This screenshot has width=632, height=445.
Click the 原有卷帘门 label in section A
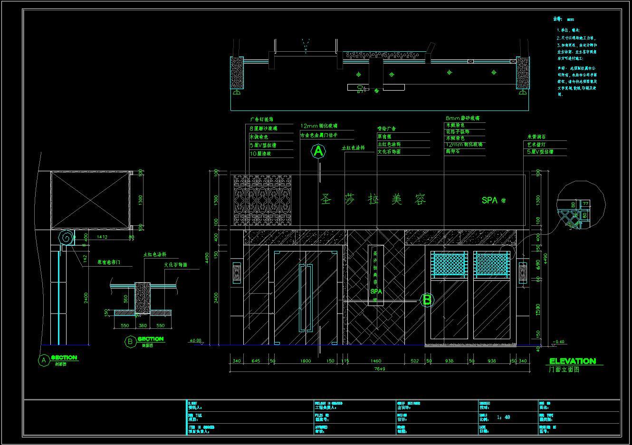coord(109,262)
